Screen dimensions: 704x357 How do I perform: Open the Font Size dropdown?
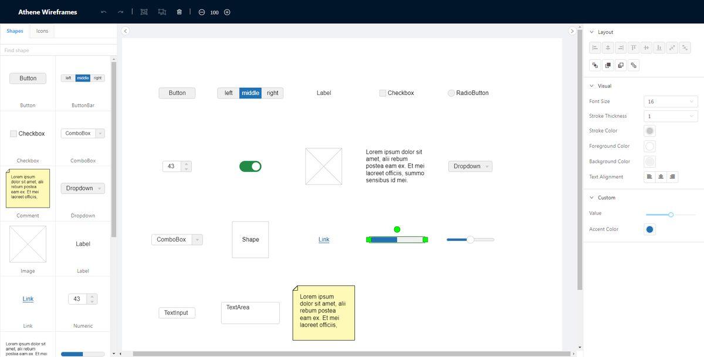tap(671, 101)
